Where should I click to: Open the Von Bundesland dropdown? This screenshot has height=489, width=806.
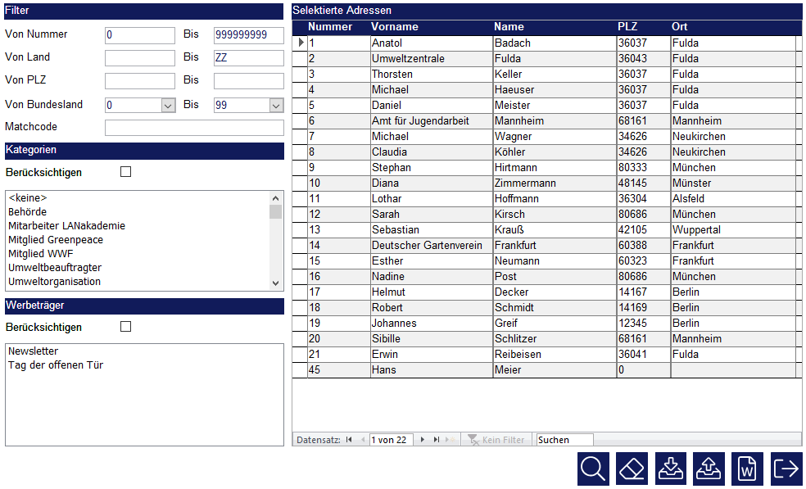167,106
